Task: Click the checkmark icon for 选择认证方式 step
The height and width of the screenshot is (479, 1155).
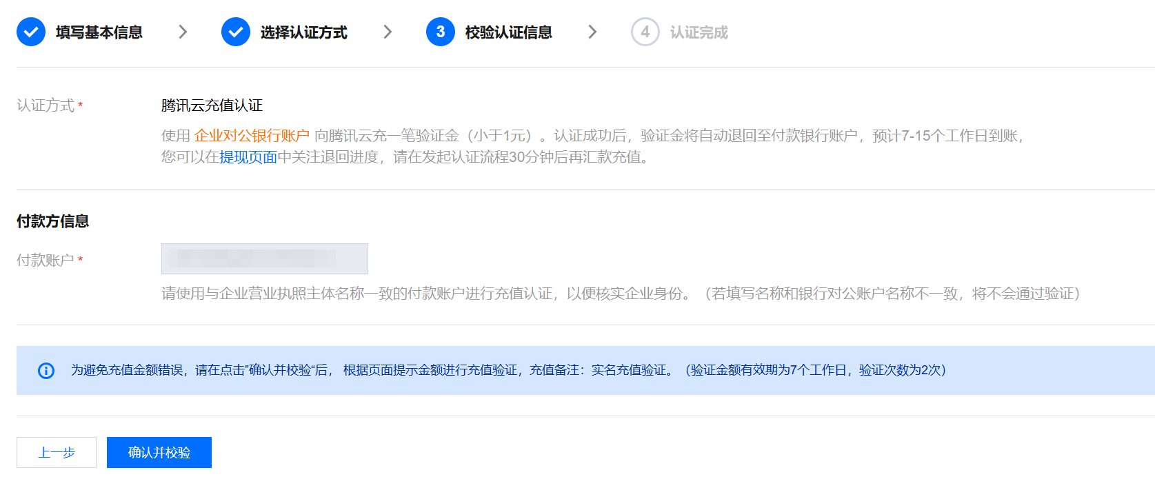Action: point(236,32)
